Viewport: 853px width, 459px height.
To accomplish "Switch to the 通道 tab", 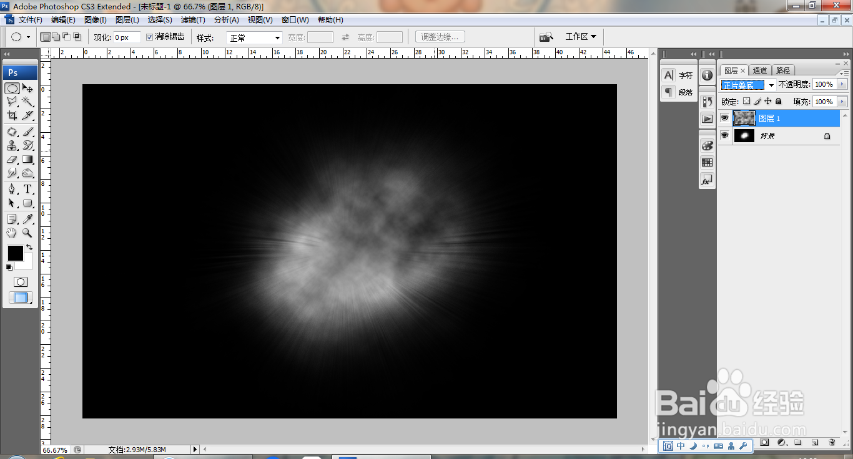I will click(760, 70).
